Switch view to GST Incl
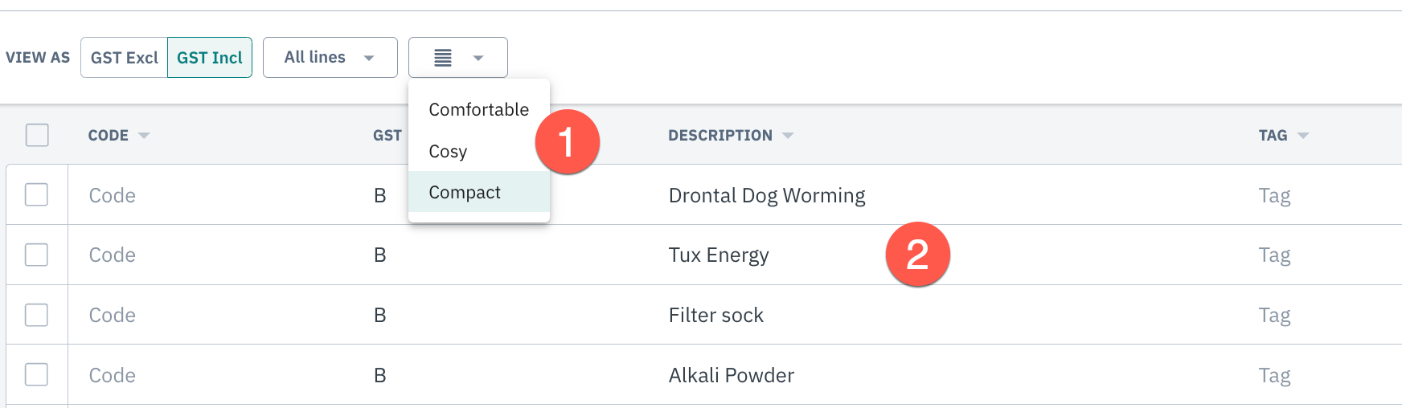The height and width of the screenshot is (408, 1402). (x=210, y=58)
